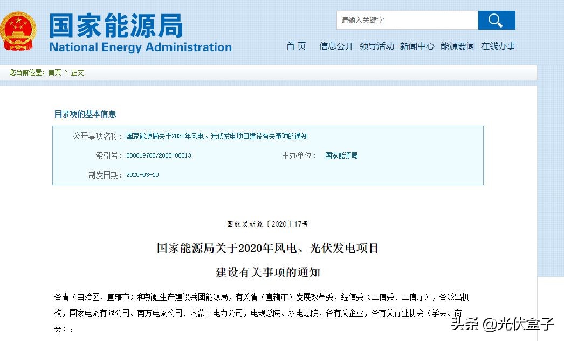564x341 pixels.
Task: Open the 在线办事 section
Action: click(498, 46)
